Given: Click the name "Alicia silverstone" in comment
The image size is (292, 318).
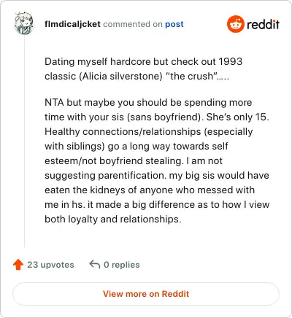Looking at the screenshot, I should [x=120, y=76].
